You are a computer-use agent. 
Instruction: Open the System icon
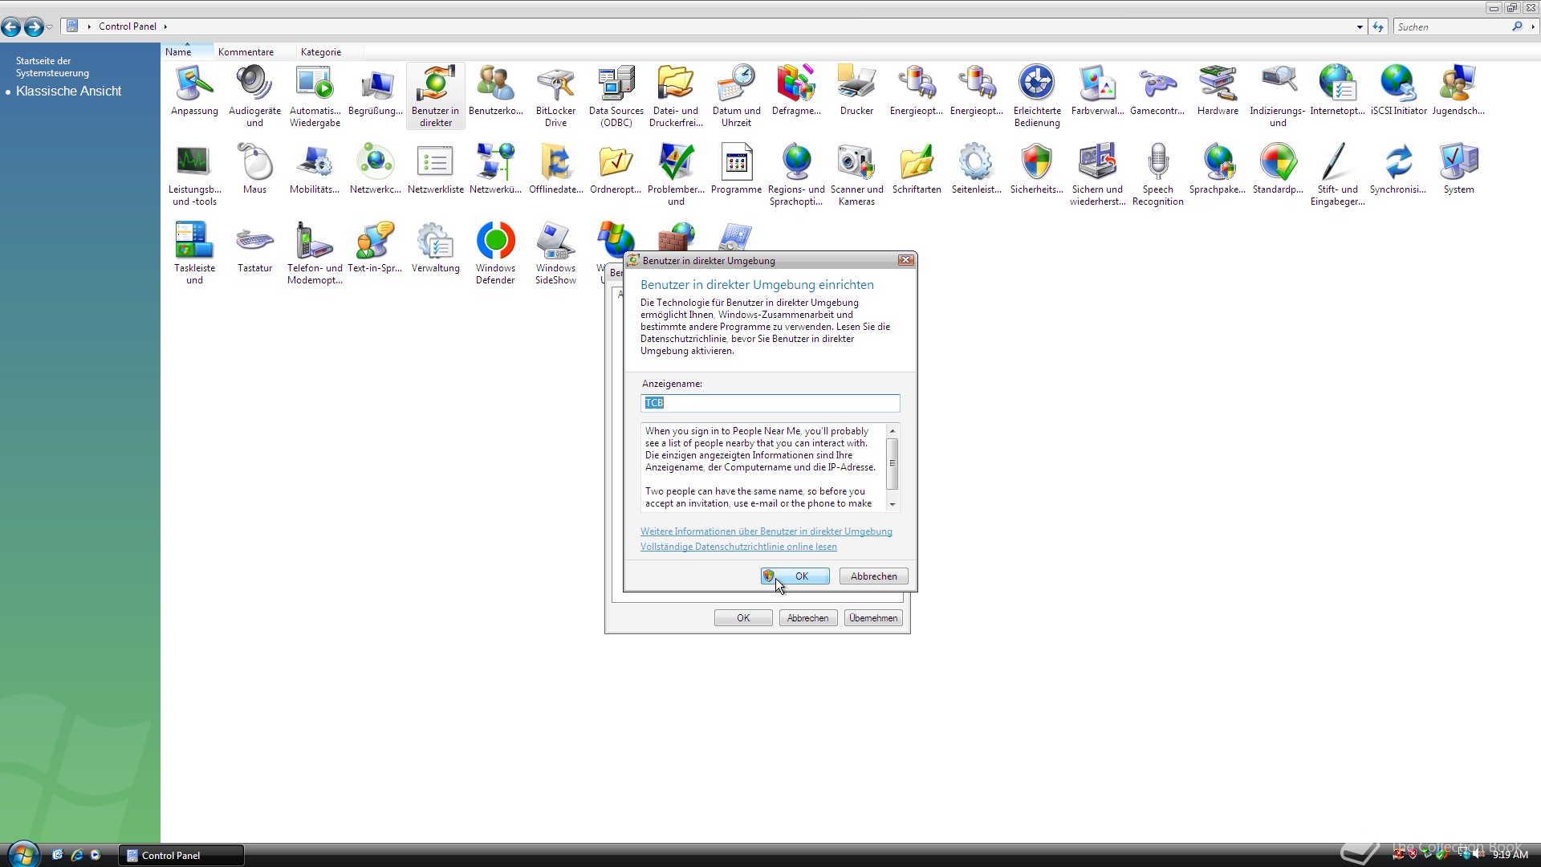coord(1458,169)
